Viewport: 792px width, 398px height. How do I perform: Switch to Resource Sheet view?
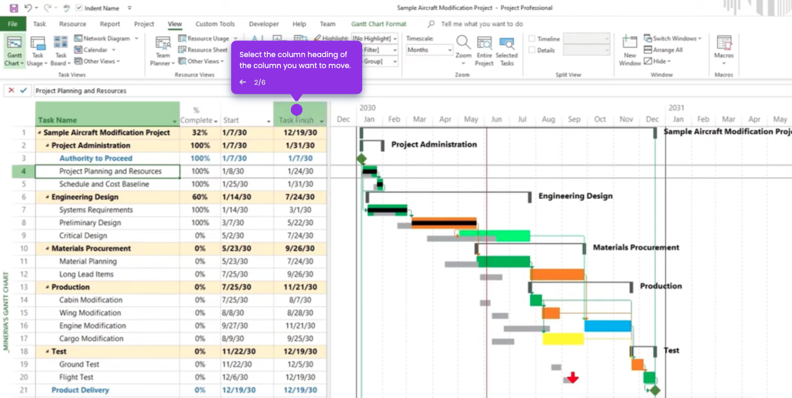click(203, 50)
